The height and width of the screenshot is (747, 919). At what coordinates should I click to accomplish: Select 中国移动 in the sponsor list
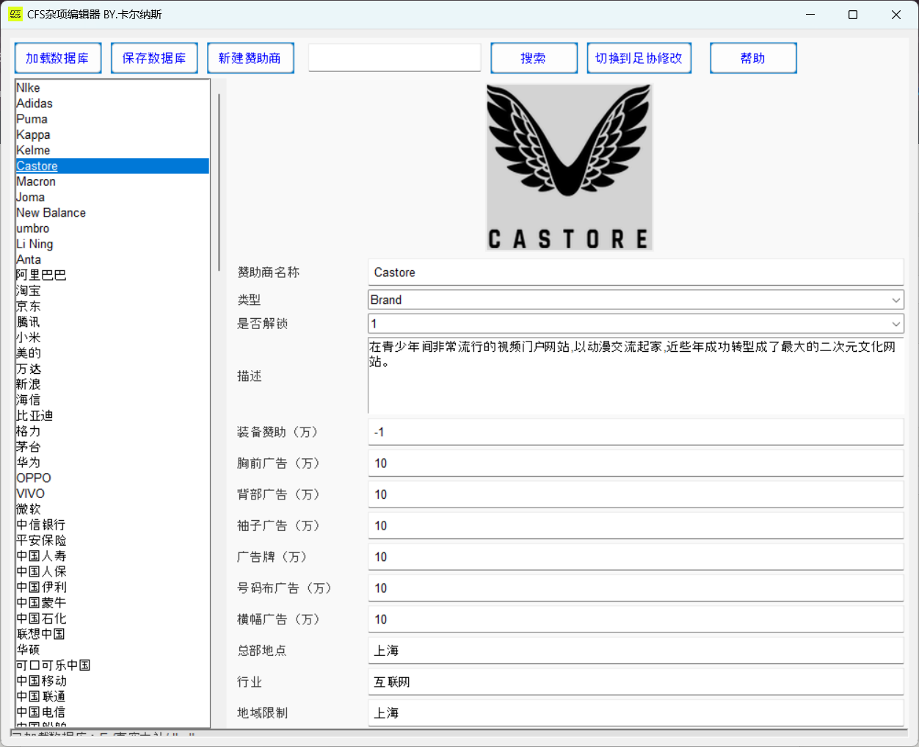coord(112,681)
